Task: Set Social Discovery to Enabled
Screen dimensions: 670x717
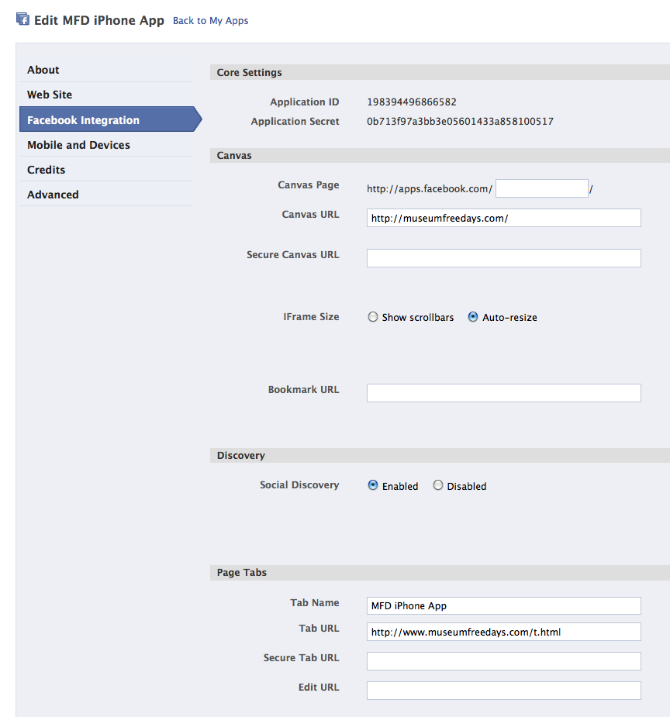Action: (373, 485)
